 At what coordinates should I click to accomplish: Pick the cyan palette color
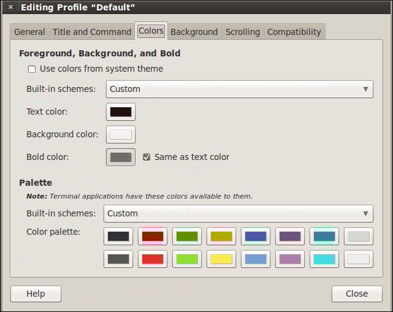[x=324, y=259]
